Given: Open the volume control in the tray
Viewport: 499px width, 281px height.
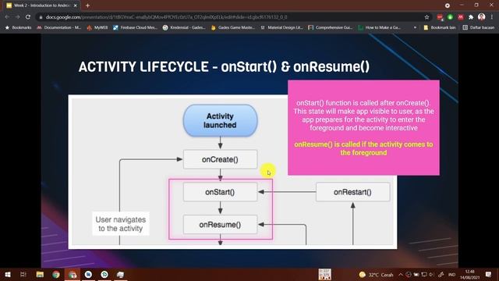Looking at the screenshot, I should click(x=431, y=275).
